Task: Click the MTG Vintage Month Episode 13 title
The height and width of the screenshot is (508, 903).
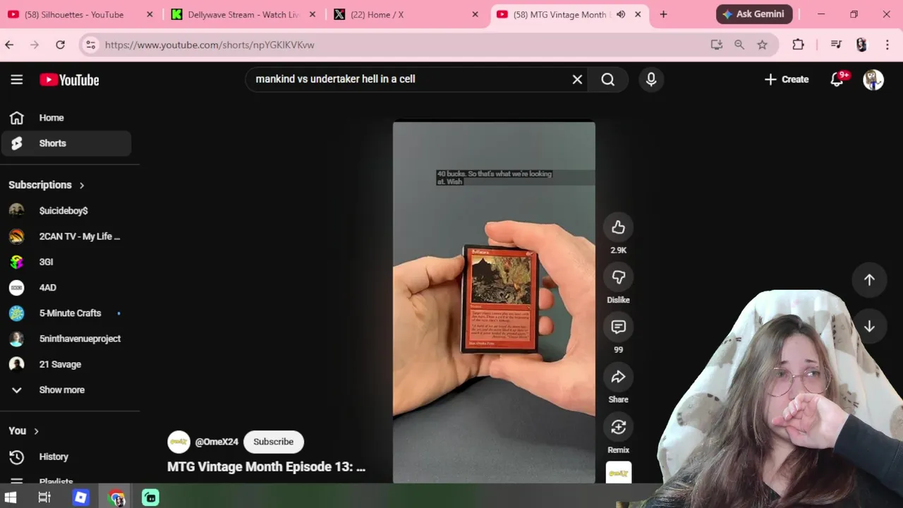Action: (x=266, y=466)
